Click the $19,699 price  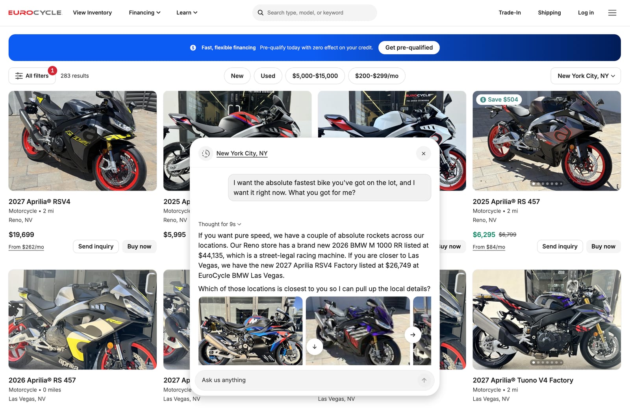click(x=21, y=235)
